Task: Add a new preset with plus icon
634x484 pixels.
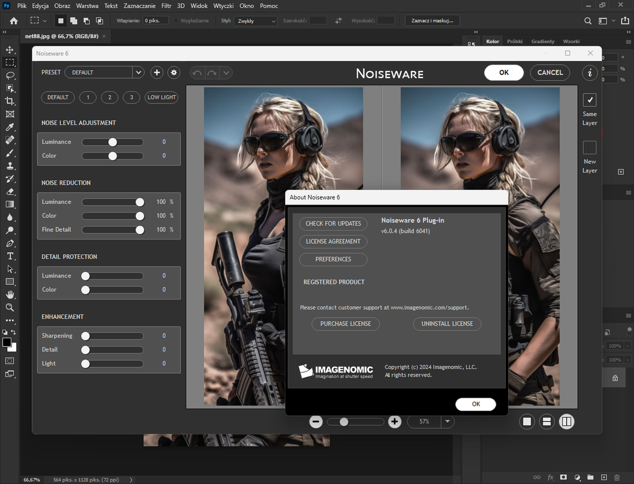Action: coord(157,73)
